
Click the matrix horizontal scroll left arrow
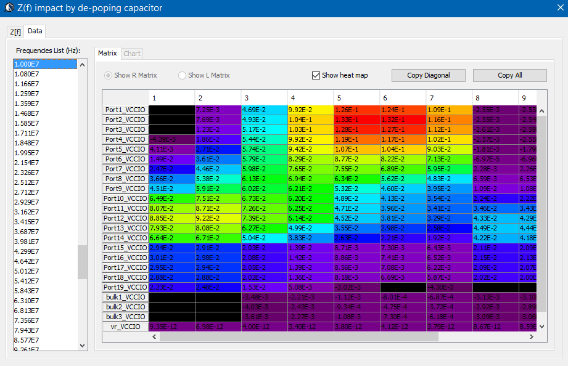coord(154,337)
